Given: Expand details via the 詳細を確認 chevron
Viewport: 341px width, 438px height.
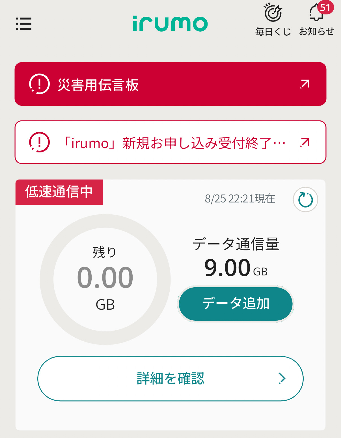Looking at the screenshot, I should pos(282,378).
